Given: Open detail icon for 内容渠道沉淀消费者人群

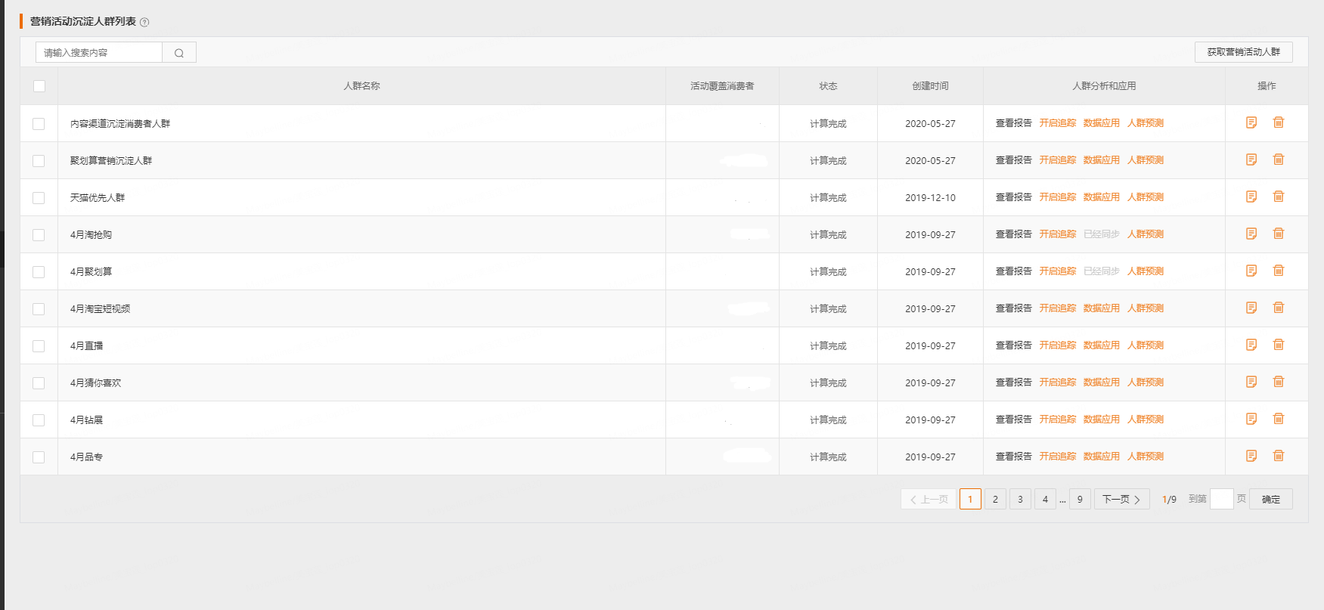Looking at the screenshot, I should tap(1251, 122).
